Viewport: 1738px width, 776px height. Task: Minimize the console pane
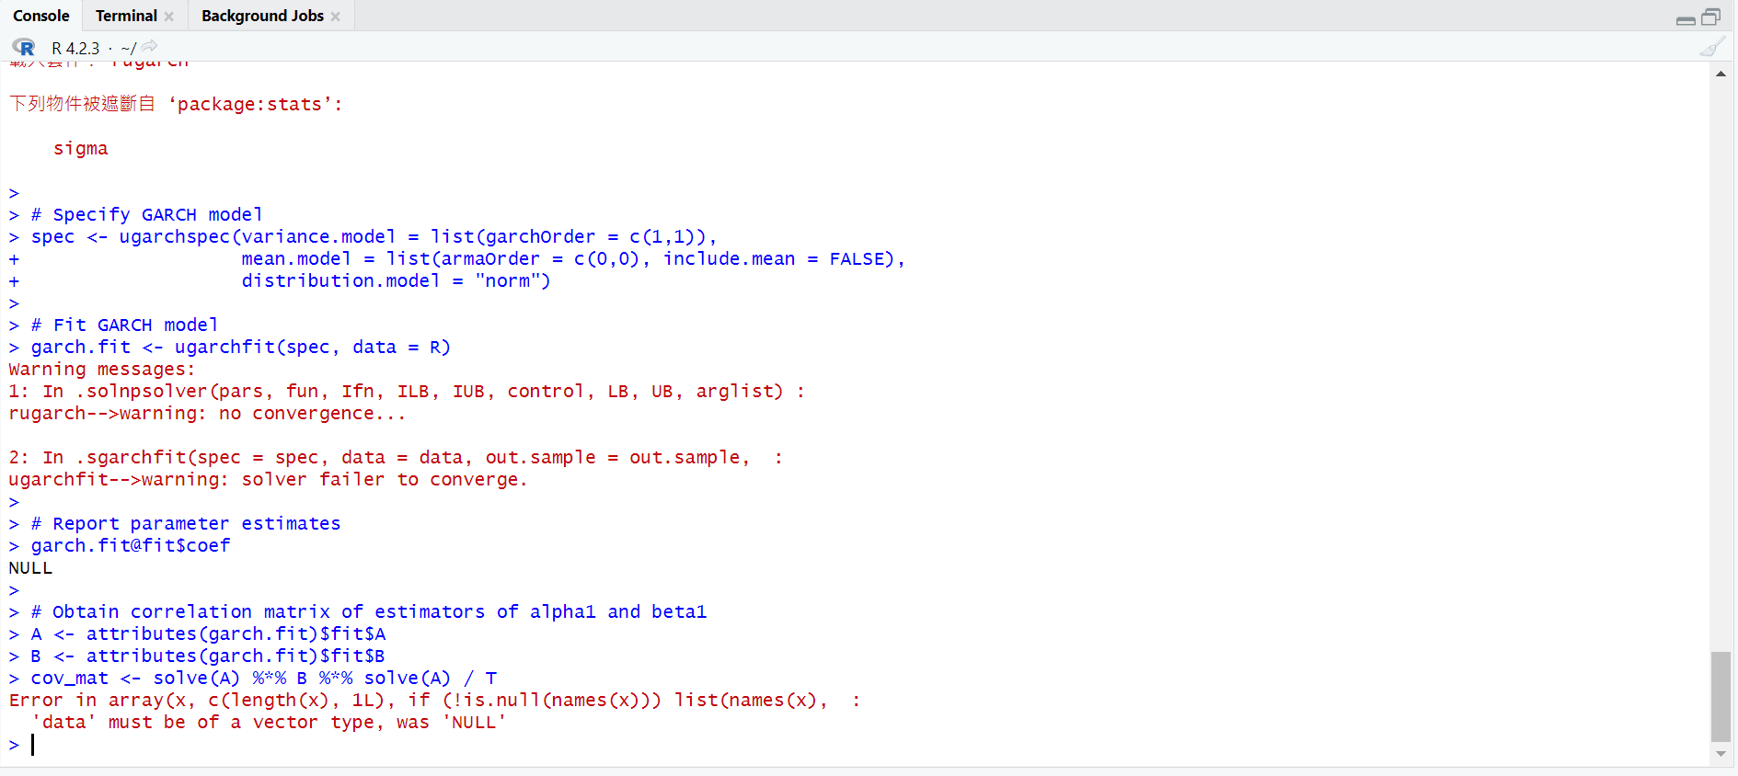pyautogui.click(x=1686, y=19)
